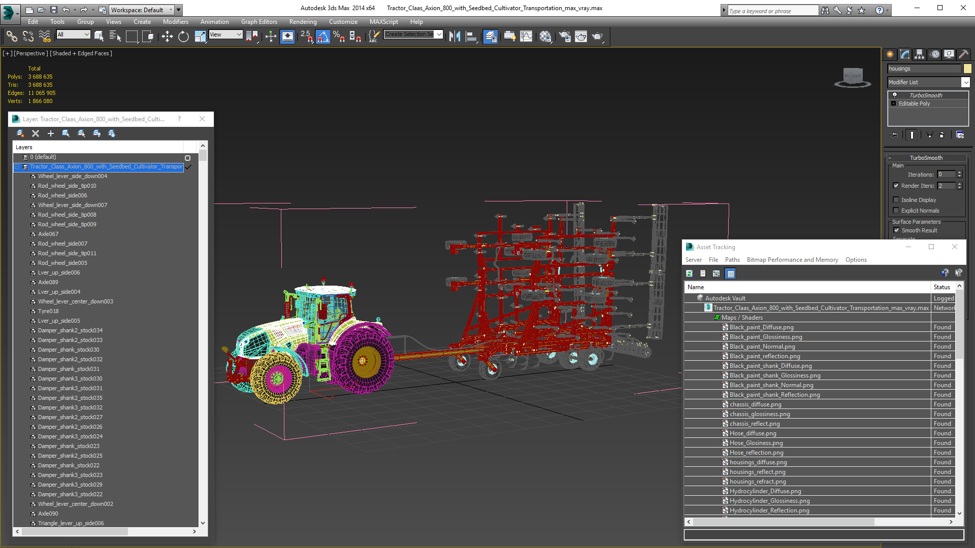This screenshot has width=975, height=548.
Task: Open the selection filter All dropdown
Action: pyautogui.click(x=74, y=35)
